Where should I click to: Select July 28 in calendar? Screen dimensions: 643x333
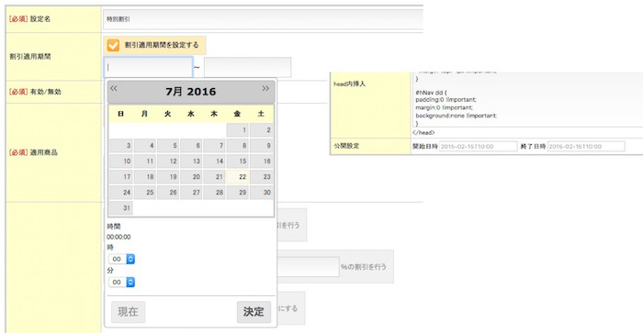(215, 193)
